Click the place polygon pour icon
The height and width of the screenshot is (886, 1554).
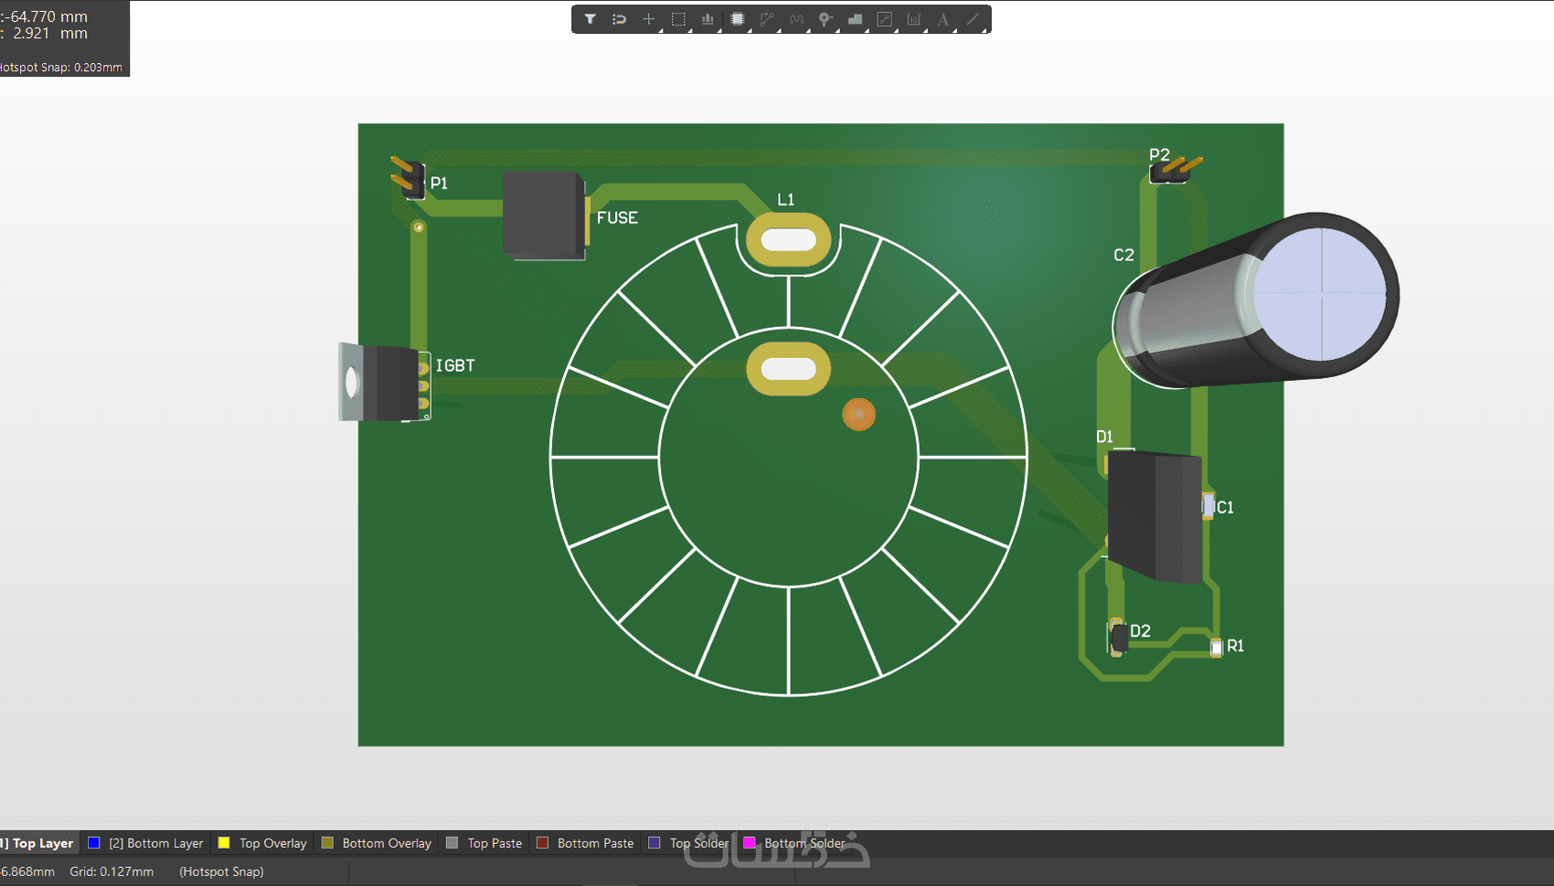tap(855, 19)
